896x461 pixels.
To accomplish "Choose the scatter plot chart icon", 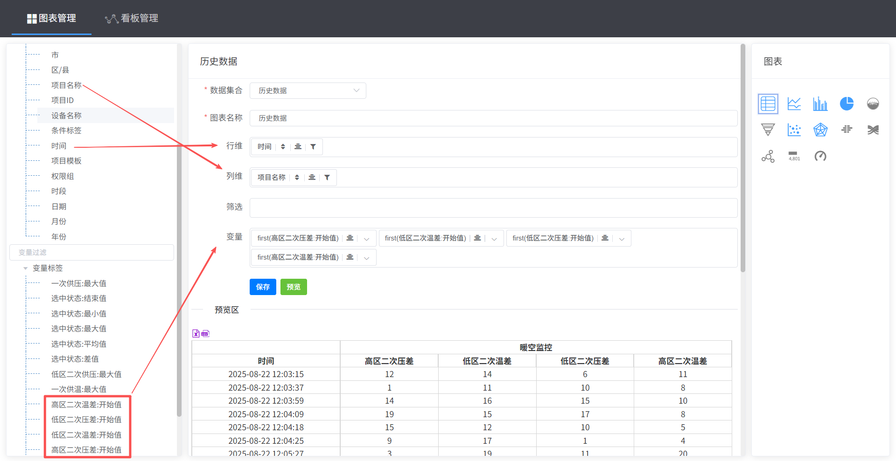I will pyautogui.click(x=794, y=130).
